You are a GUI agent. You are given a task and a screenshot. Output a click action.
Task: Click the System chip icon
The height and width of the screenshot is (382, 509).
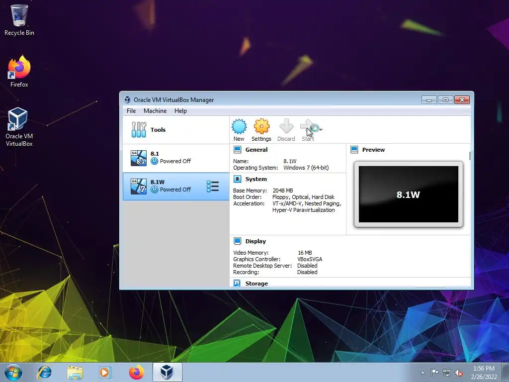(237, 179)
